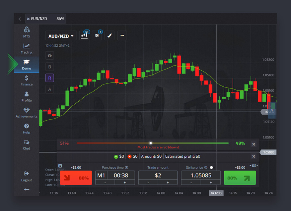Image resolution: width=291 pixels, height=211 pixels.
Task: Go to the Finance section
Action: tap(27, 80)
